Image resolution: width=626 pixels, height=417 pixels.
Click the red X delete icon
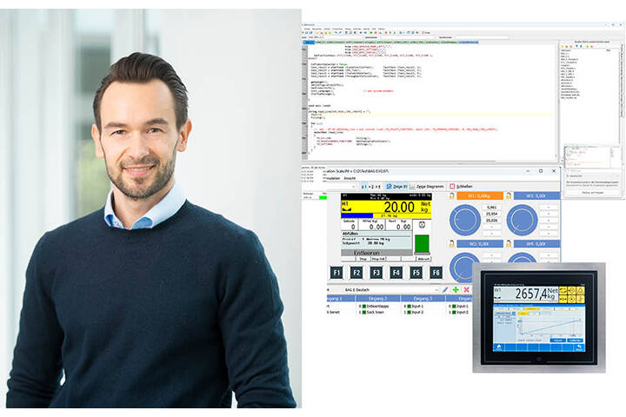pos(467,289)
